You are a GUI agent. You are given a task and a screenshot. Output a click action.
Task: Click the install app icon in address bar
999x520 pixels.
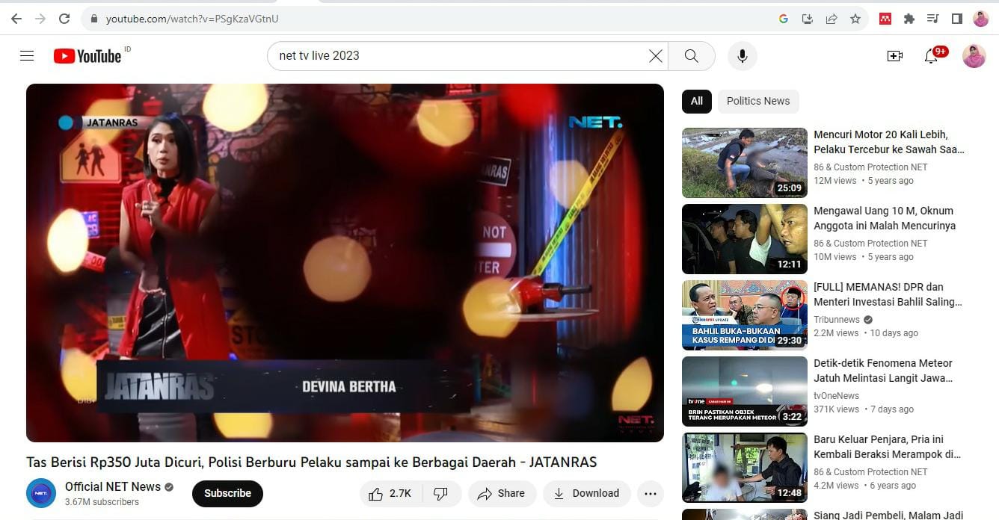pyautogui.click(x=807, y=19)
